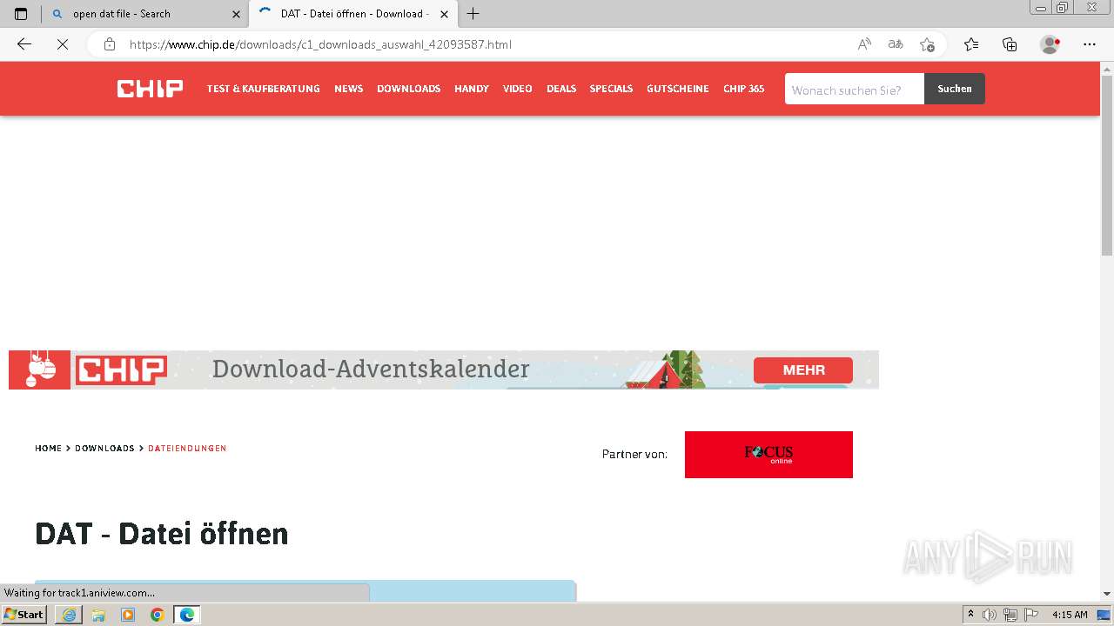Image resolution: width=1114 pixels, height=626 pixels.
Task: Open the volume speaker tray icon
Action: 990,615
